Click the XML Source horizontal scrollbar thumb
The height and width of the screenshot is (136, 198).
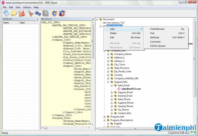(x=46, y=128)
